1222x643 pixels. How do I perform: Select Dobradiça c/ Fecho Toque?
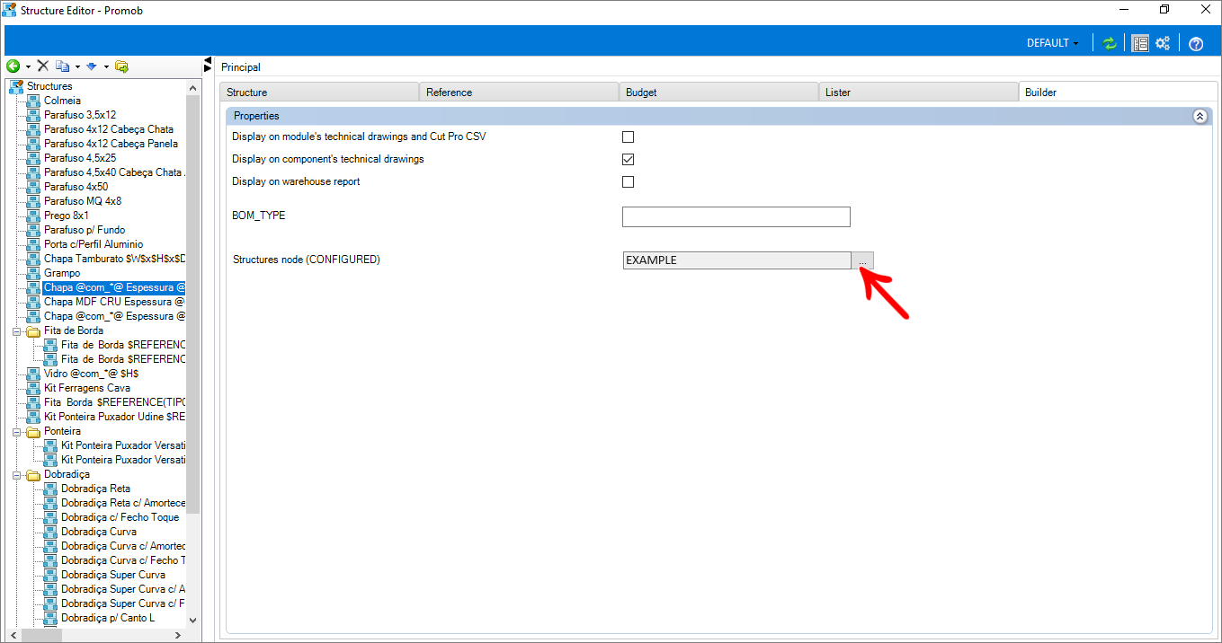click(120, 517)
